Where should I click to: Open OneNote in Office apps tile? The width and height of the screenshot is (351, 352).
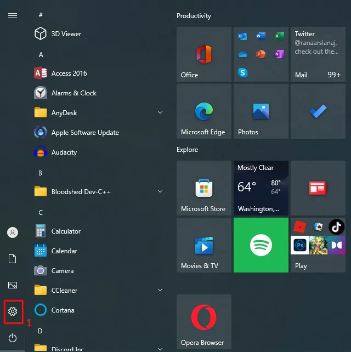[x=279, y=54]
